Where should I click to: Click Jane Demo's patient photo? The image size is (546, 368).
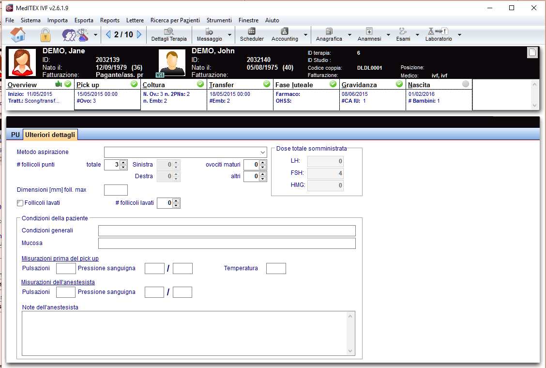click(x=22, y=63)
